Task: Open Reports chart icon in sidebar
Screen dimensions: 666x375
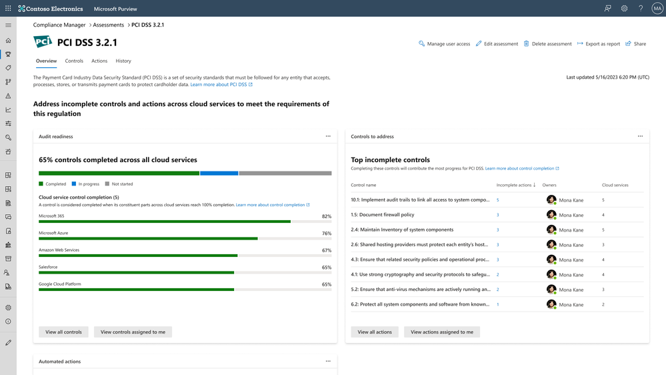Action: click(8, 109)
